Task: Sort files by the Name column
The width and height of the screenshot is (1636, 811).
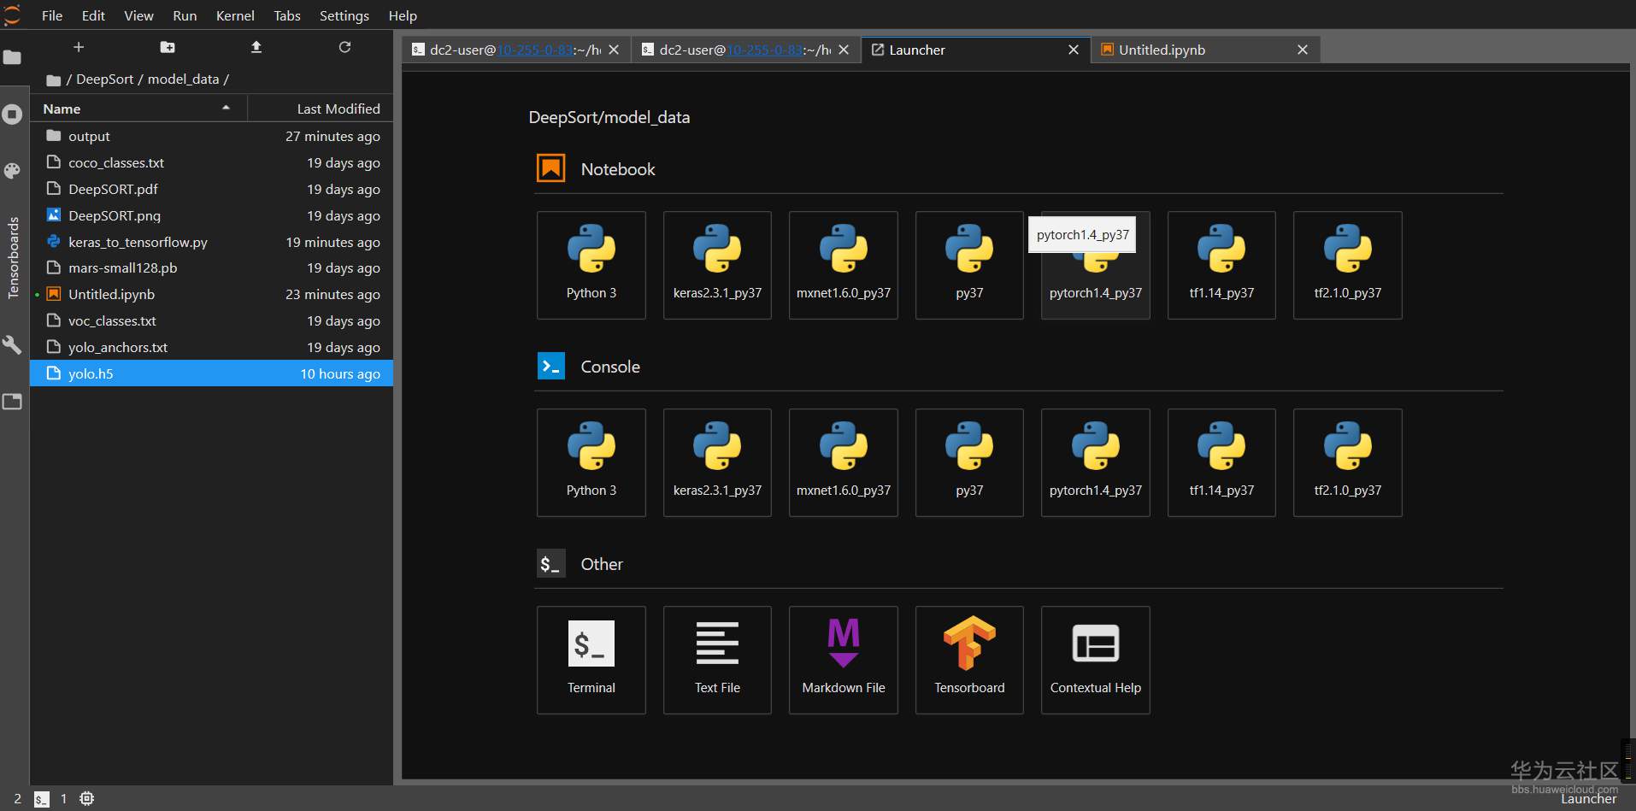Action: (138, 109)
